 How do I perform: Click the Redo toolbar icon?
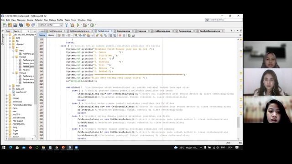coord(33,25)
